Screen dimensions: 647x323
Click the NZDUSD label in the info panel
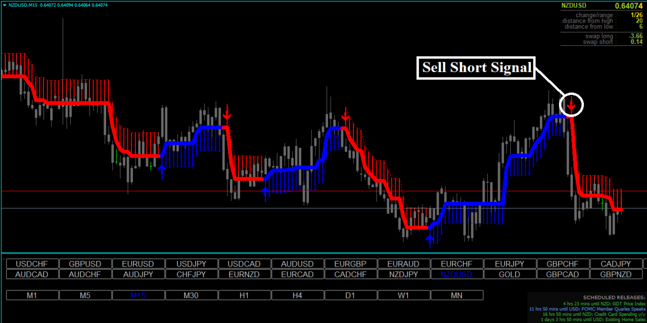pos(575,6)
